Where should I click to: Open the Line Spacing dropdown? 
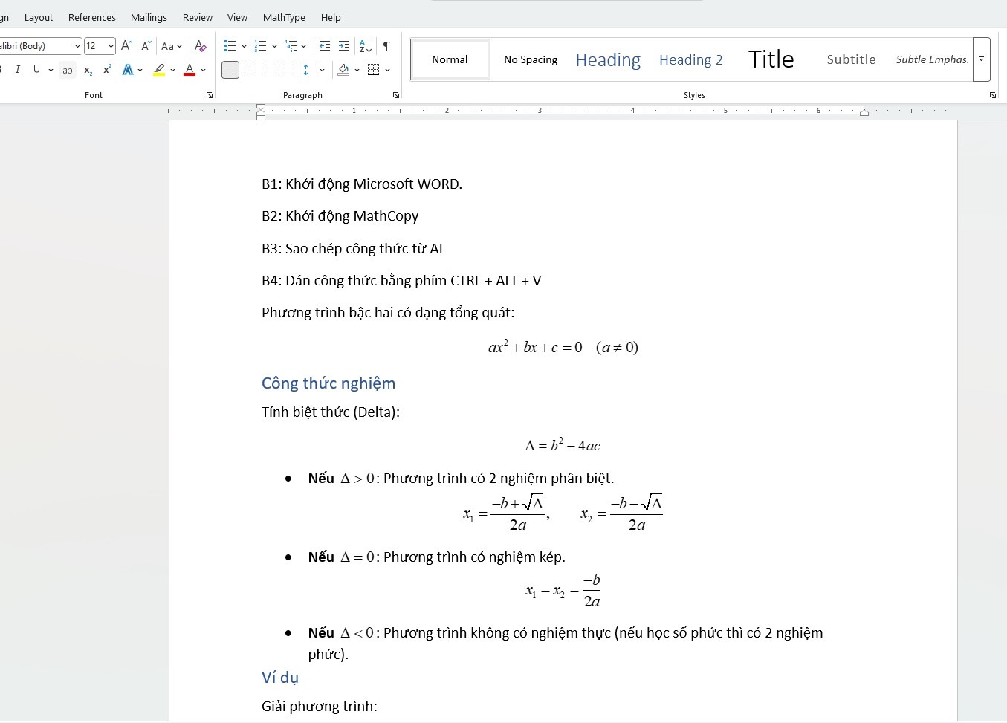(x=315, y=70)
